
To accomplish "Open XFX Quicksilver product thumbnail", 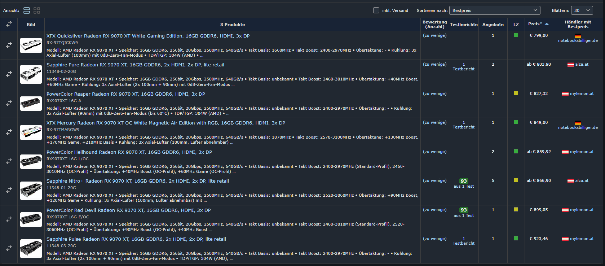I will point(31,45).
